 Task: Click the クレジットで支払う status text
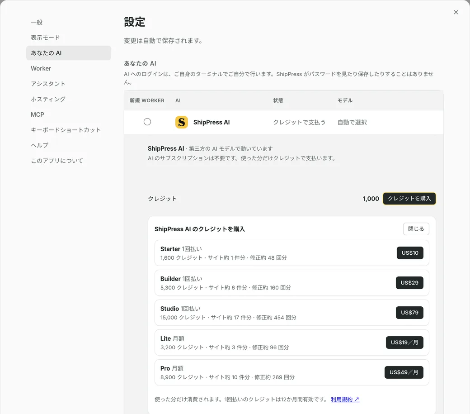pyautogui.click(x=299, y=123)
